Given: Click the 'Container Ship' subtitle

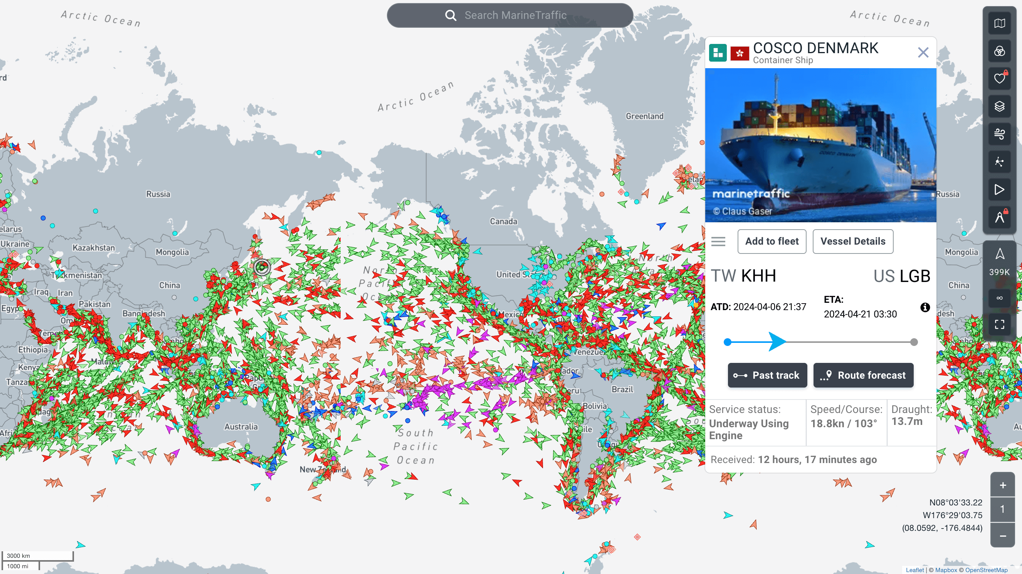Looking at the screenshot, I should coord(783,60).
